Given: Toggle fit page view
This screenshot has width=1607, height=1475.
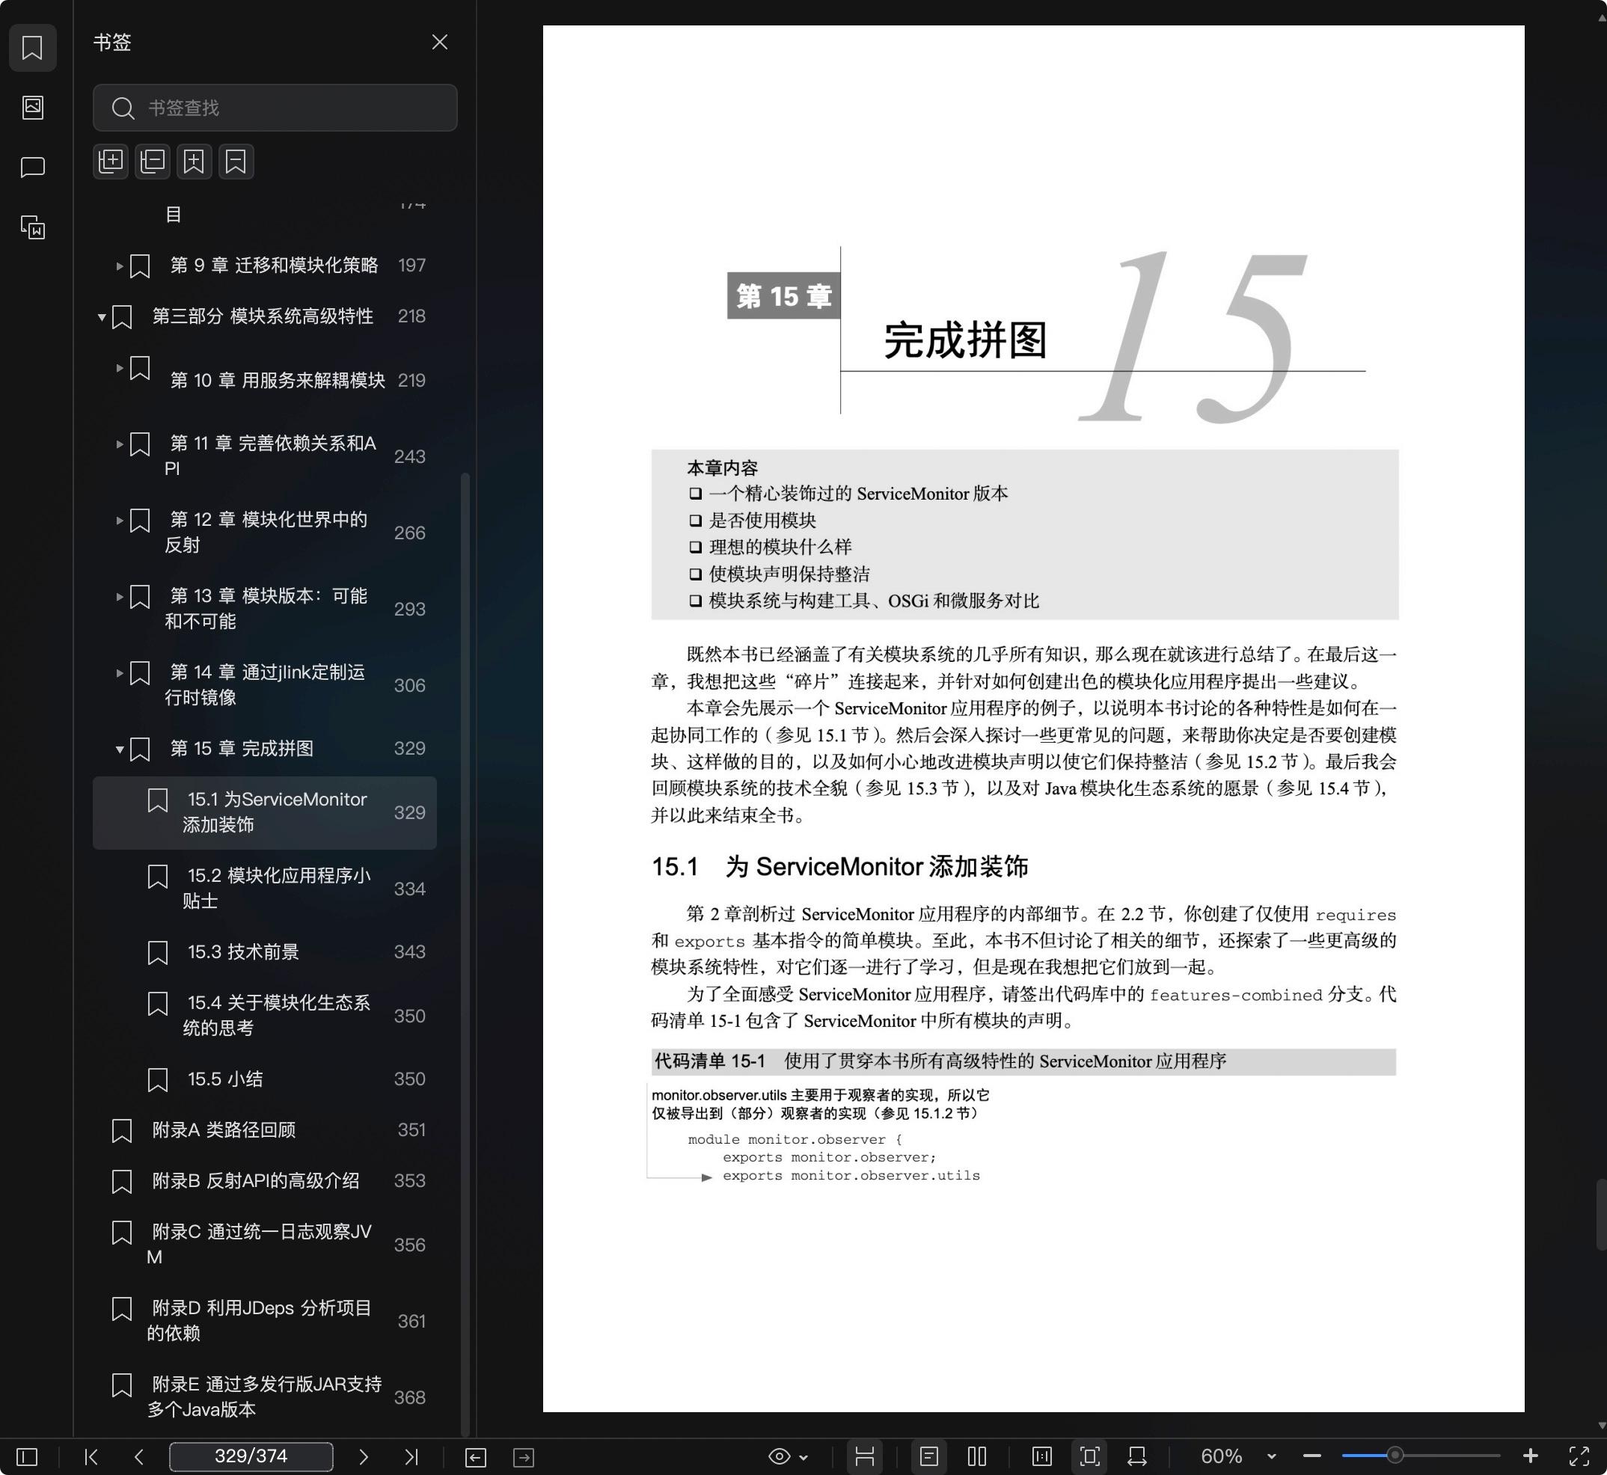Looking at the screenshot, I should click(x=1090, y=1458).
